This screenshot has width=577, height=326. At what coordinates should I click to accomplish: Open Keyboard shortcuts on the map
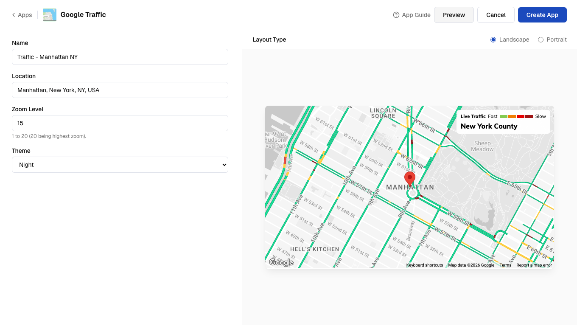tap(425, 265)
